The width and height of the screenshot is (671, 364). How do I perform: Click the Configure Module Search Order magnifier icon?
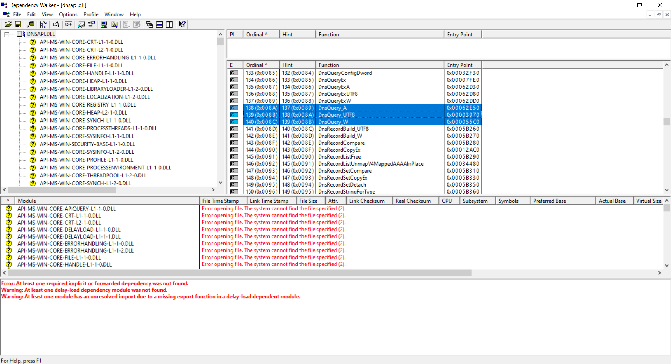114,24
